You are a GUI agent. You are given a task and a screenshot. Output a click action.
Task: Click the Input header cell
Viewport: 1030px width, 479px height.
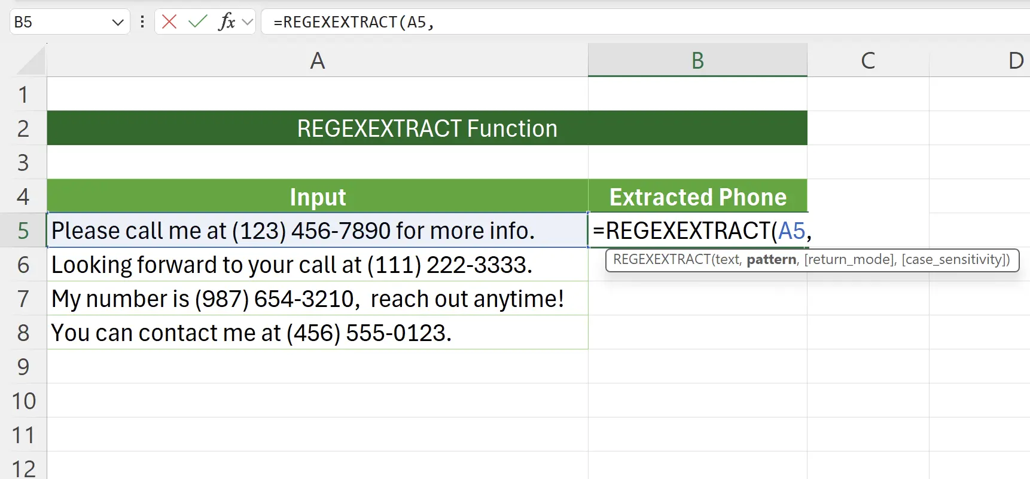[x=318, y=196]
